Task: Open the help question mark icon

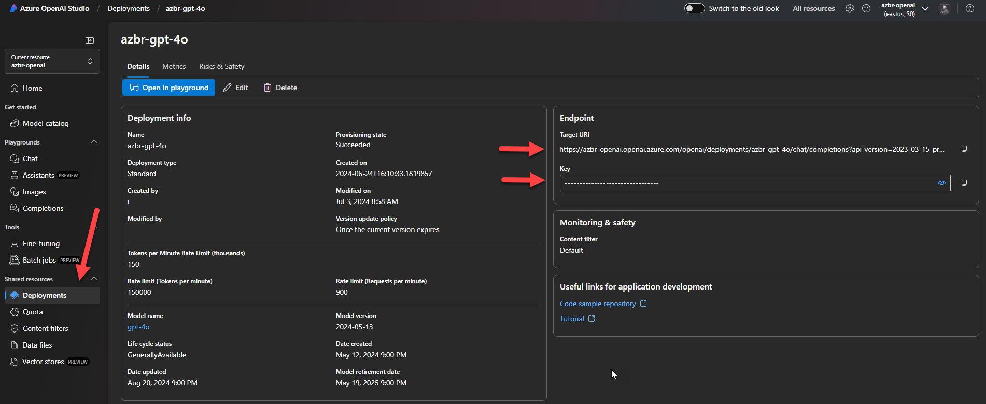Action: coord(970,8)
